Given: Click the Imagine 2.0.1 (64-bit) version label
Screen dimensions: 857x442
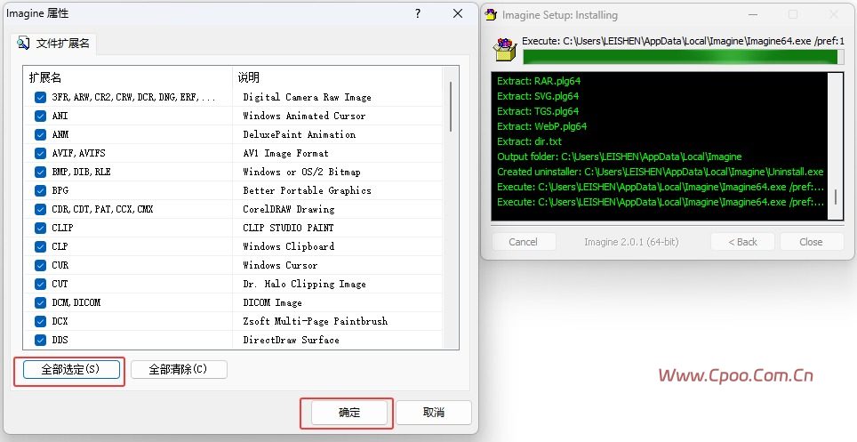Looking at the screenshot, I should (x=631, y=242).
